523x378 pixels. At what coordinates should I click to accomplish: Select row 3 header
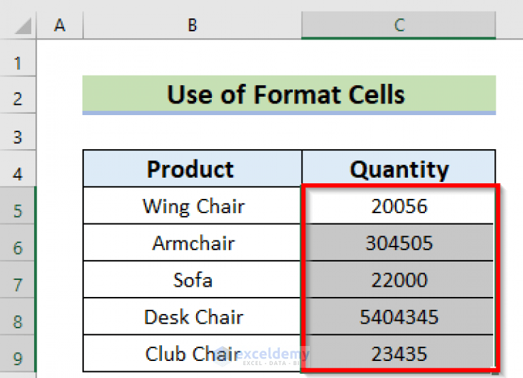pos(18,132)
